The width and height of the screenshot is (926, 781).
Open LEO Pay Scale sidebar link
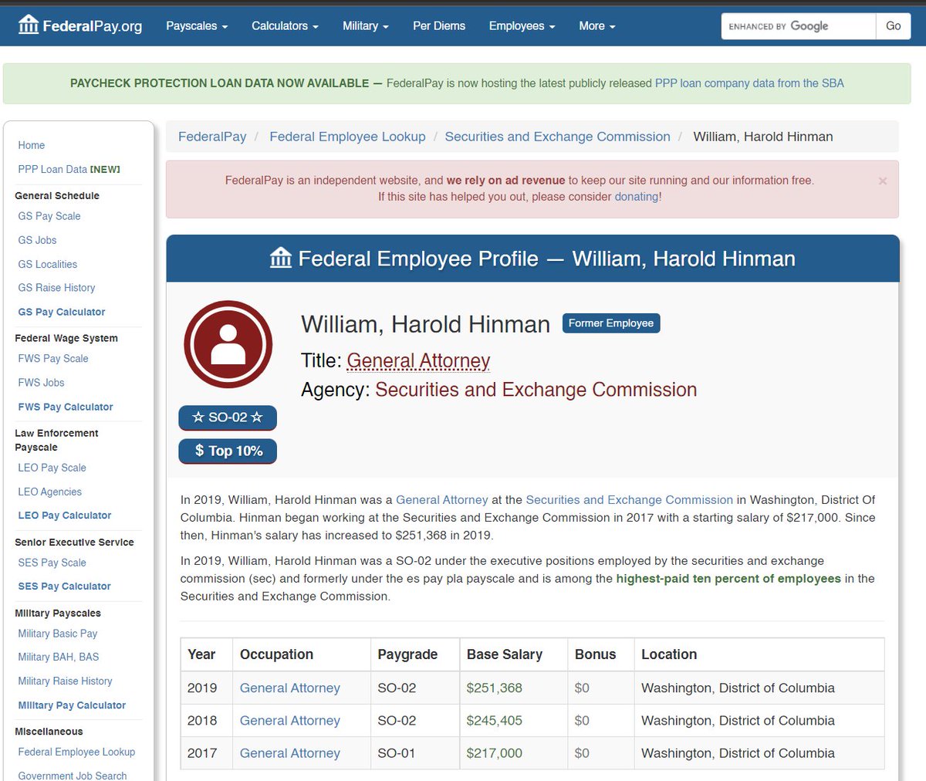click(x=52, y=468)
